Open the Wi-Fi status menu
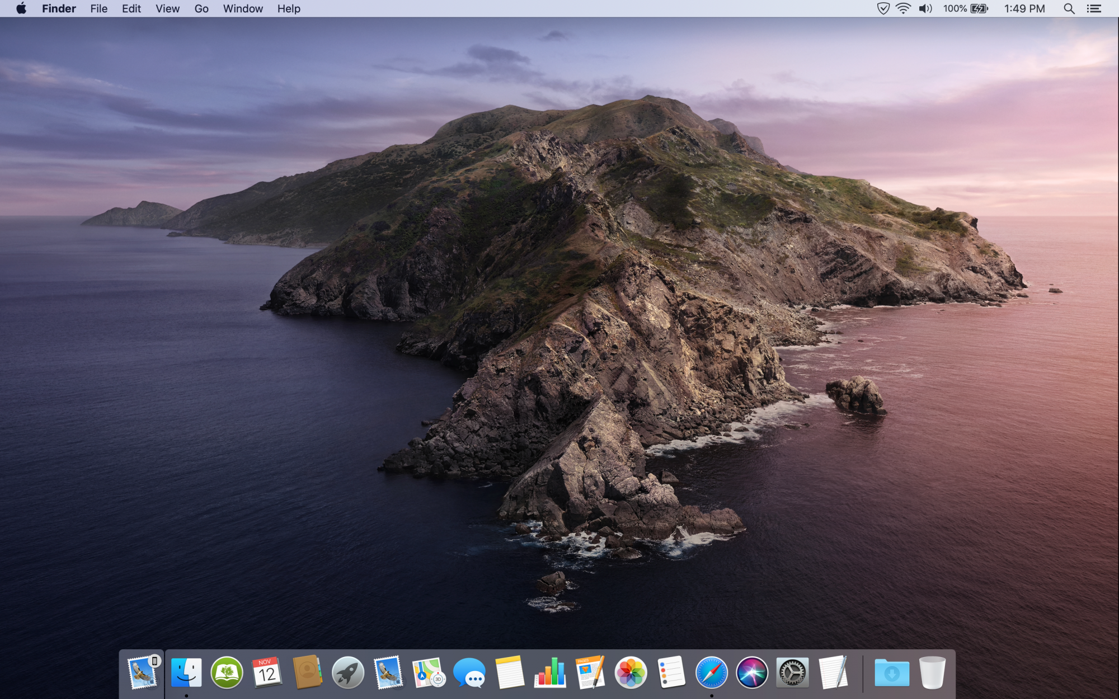This screenshot has width=1119, height=699. (x=903, y=8)
